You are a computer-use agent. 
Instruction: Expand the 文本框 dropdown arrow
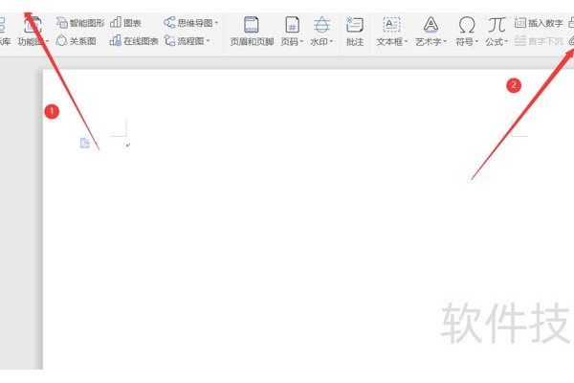tap(406, 41)
